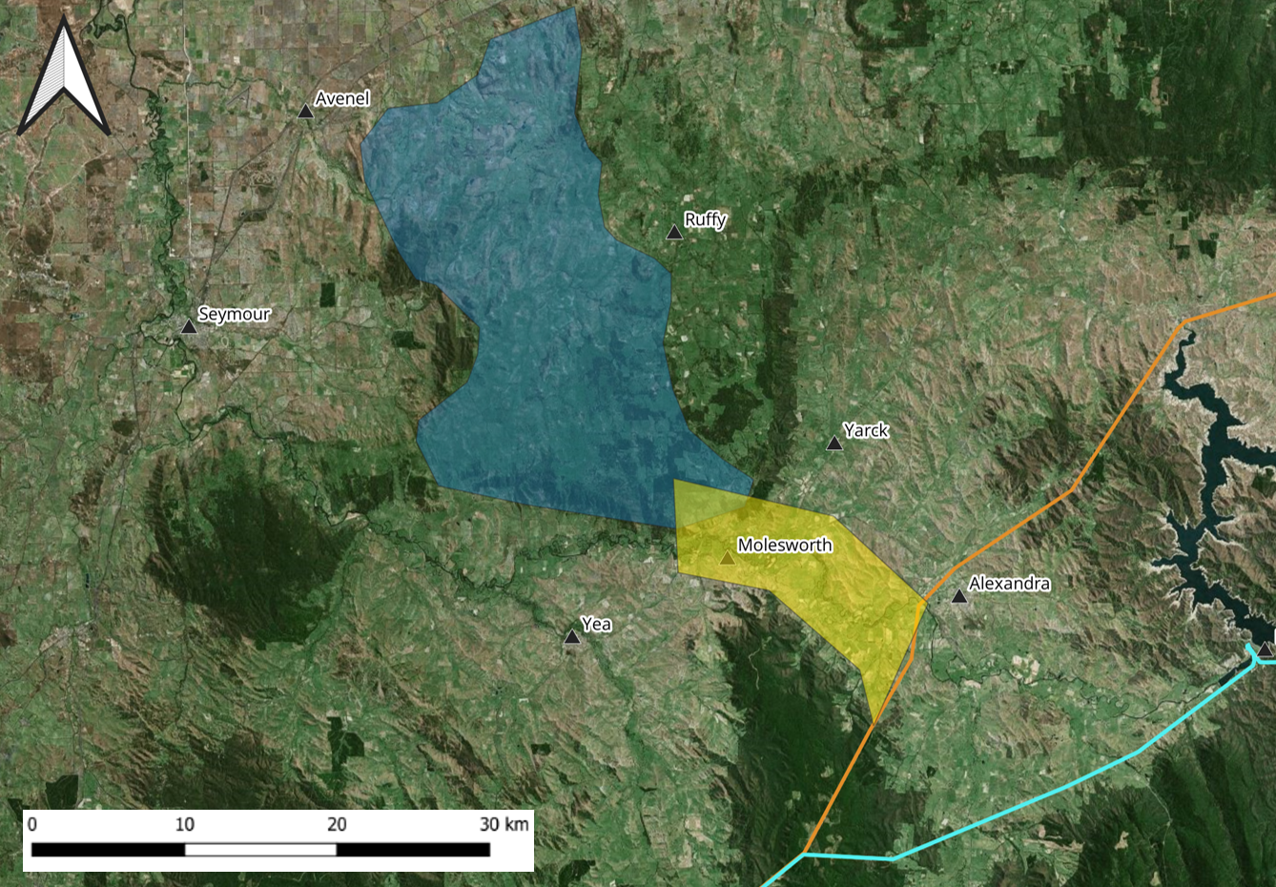The width and height of the screenshot is (1276, 887).
Task: Click the Avenel label text
Action: tap(342, 98)
